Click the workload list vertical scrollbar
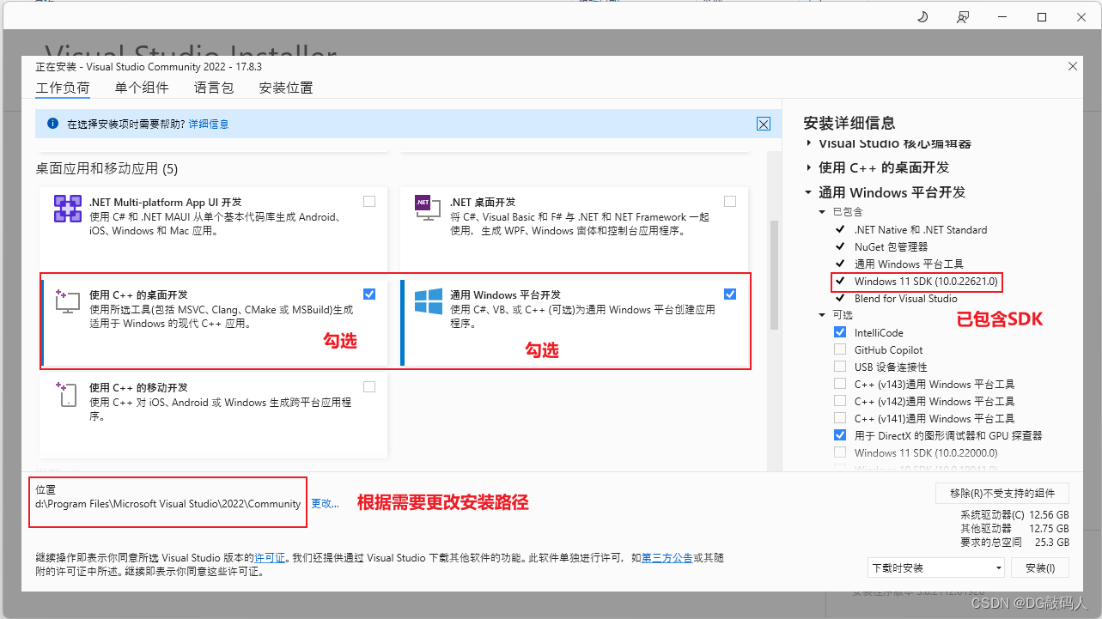Image resolution: width=1102 pixels, height=619 pixels. coord(774,275)
